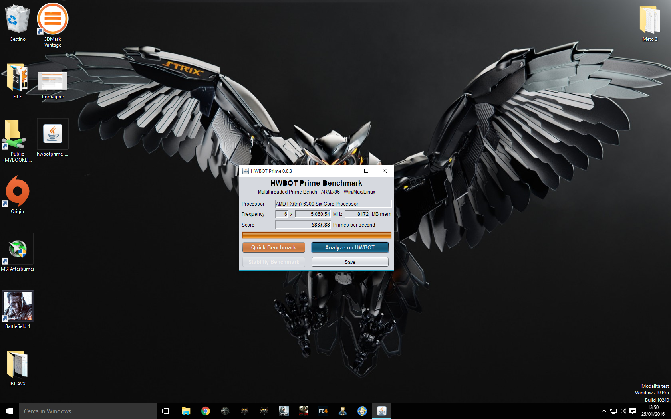
Task: Open the clock showing 13:50
Action: [653, 411]
